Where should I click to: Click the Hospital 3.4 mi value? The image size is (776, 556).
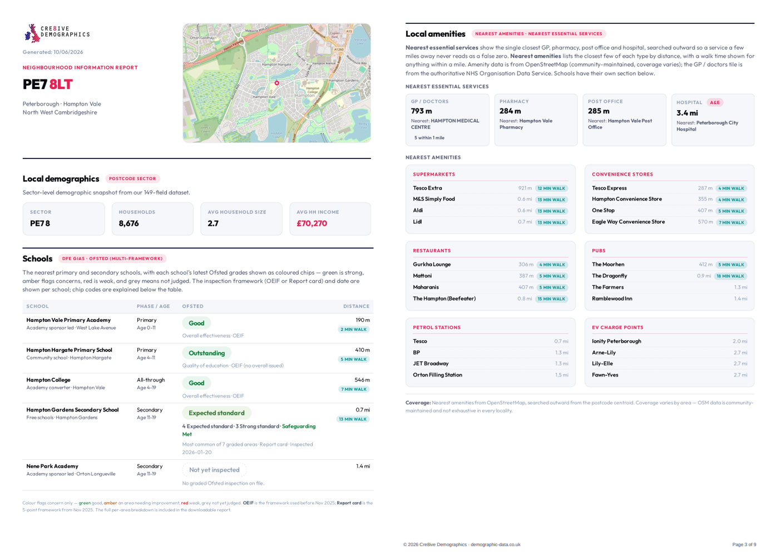(687, 113)
